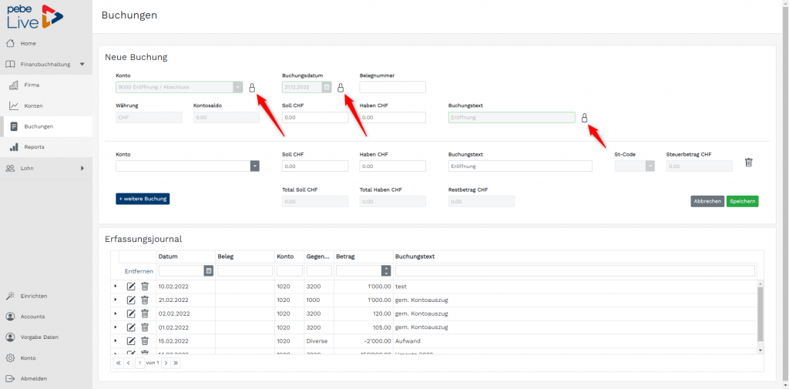Edit the journal entry dated 15.02.2022
The width and height of the screenshot is (789, 389).
[x=131, y=340]
